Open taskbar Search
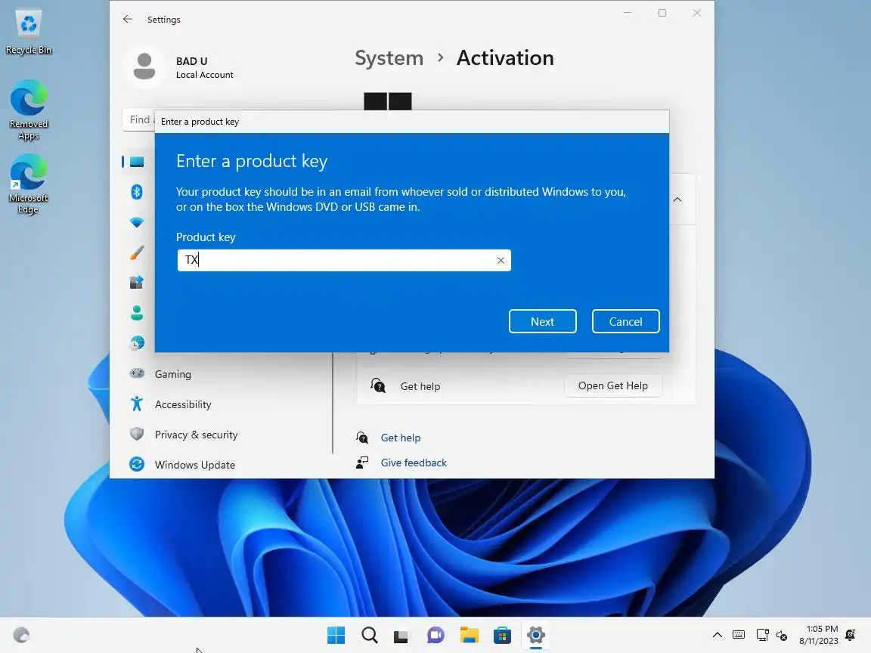The height and width of the screenshot is (653, 871). coord(370,635)
